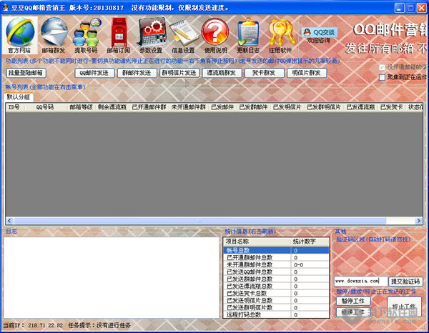Viewport: 429px width, 333px height.
Task: Select the 默认分组 tab
Action: click(19, 97)
